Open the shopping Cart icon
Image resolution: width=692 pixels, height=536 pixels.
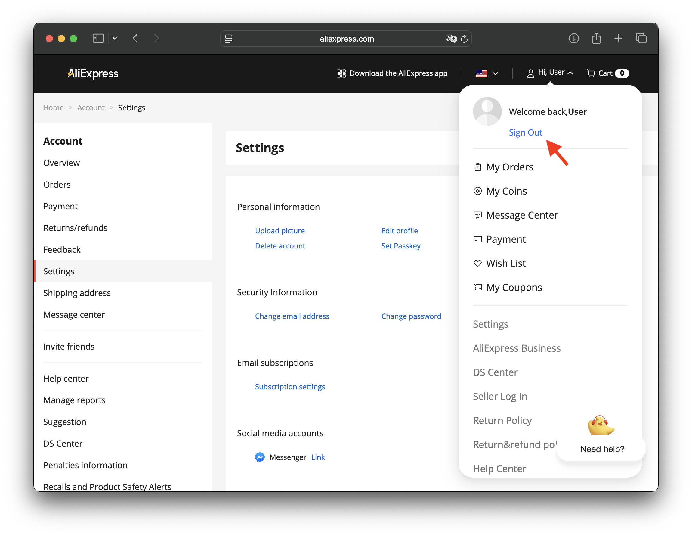click(x=591, y=73)
